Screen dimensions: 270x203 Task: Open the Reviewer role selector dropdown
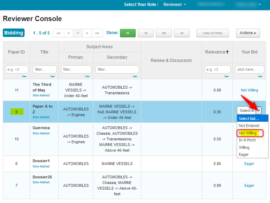coord(174,5)
